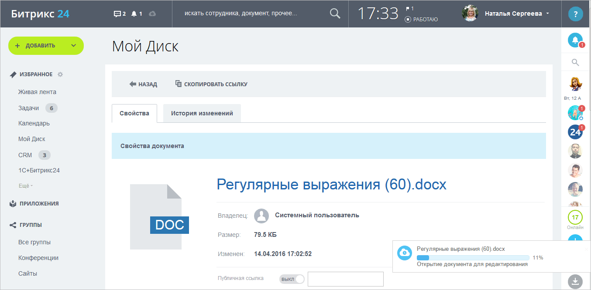The height and width of the screenshot is (290, 591).
Task: Click the chat messages counter icon
Action: pyautogui.click(x=119, y=14)
